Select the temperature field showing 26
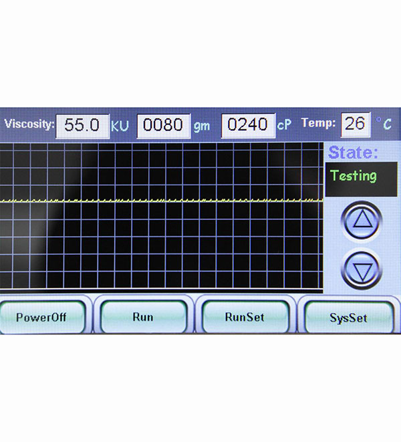Image resolution: width=401 pixels, height=442 pixels. tap(356, 124)
